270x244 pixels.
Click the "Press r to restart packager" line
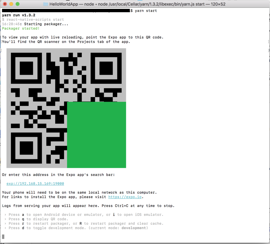[x=84, y=223]
